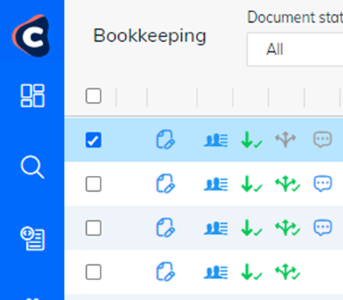
Task: Open the Document status dropdown showing All
Action: [x=295, y=49]
